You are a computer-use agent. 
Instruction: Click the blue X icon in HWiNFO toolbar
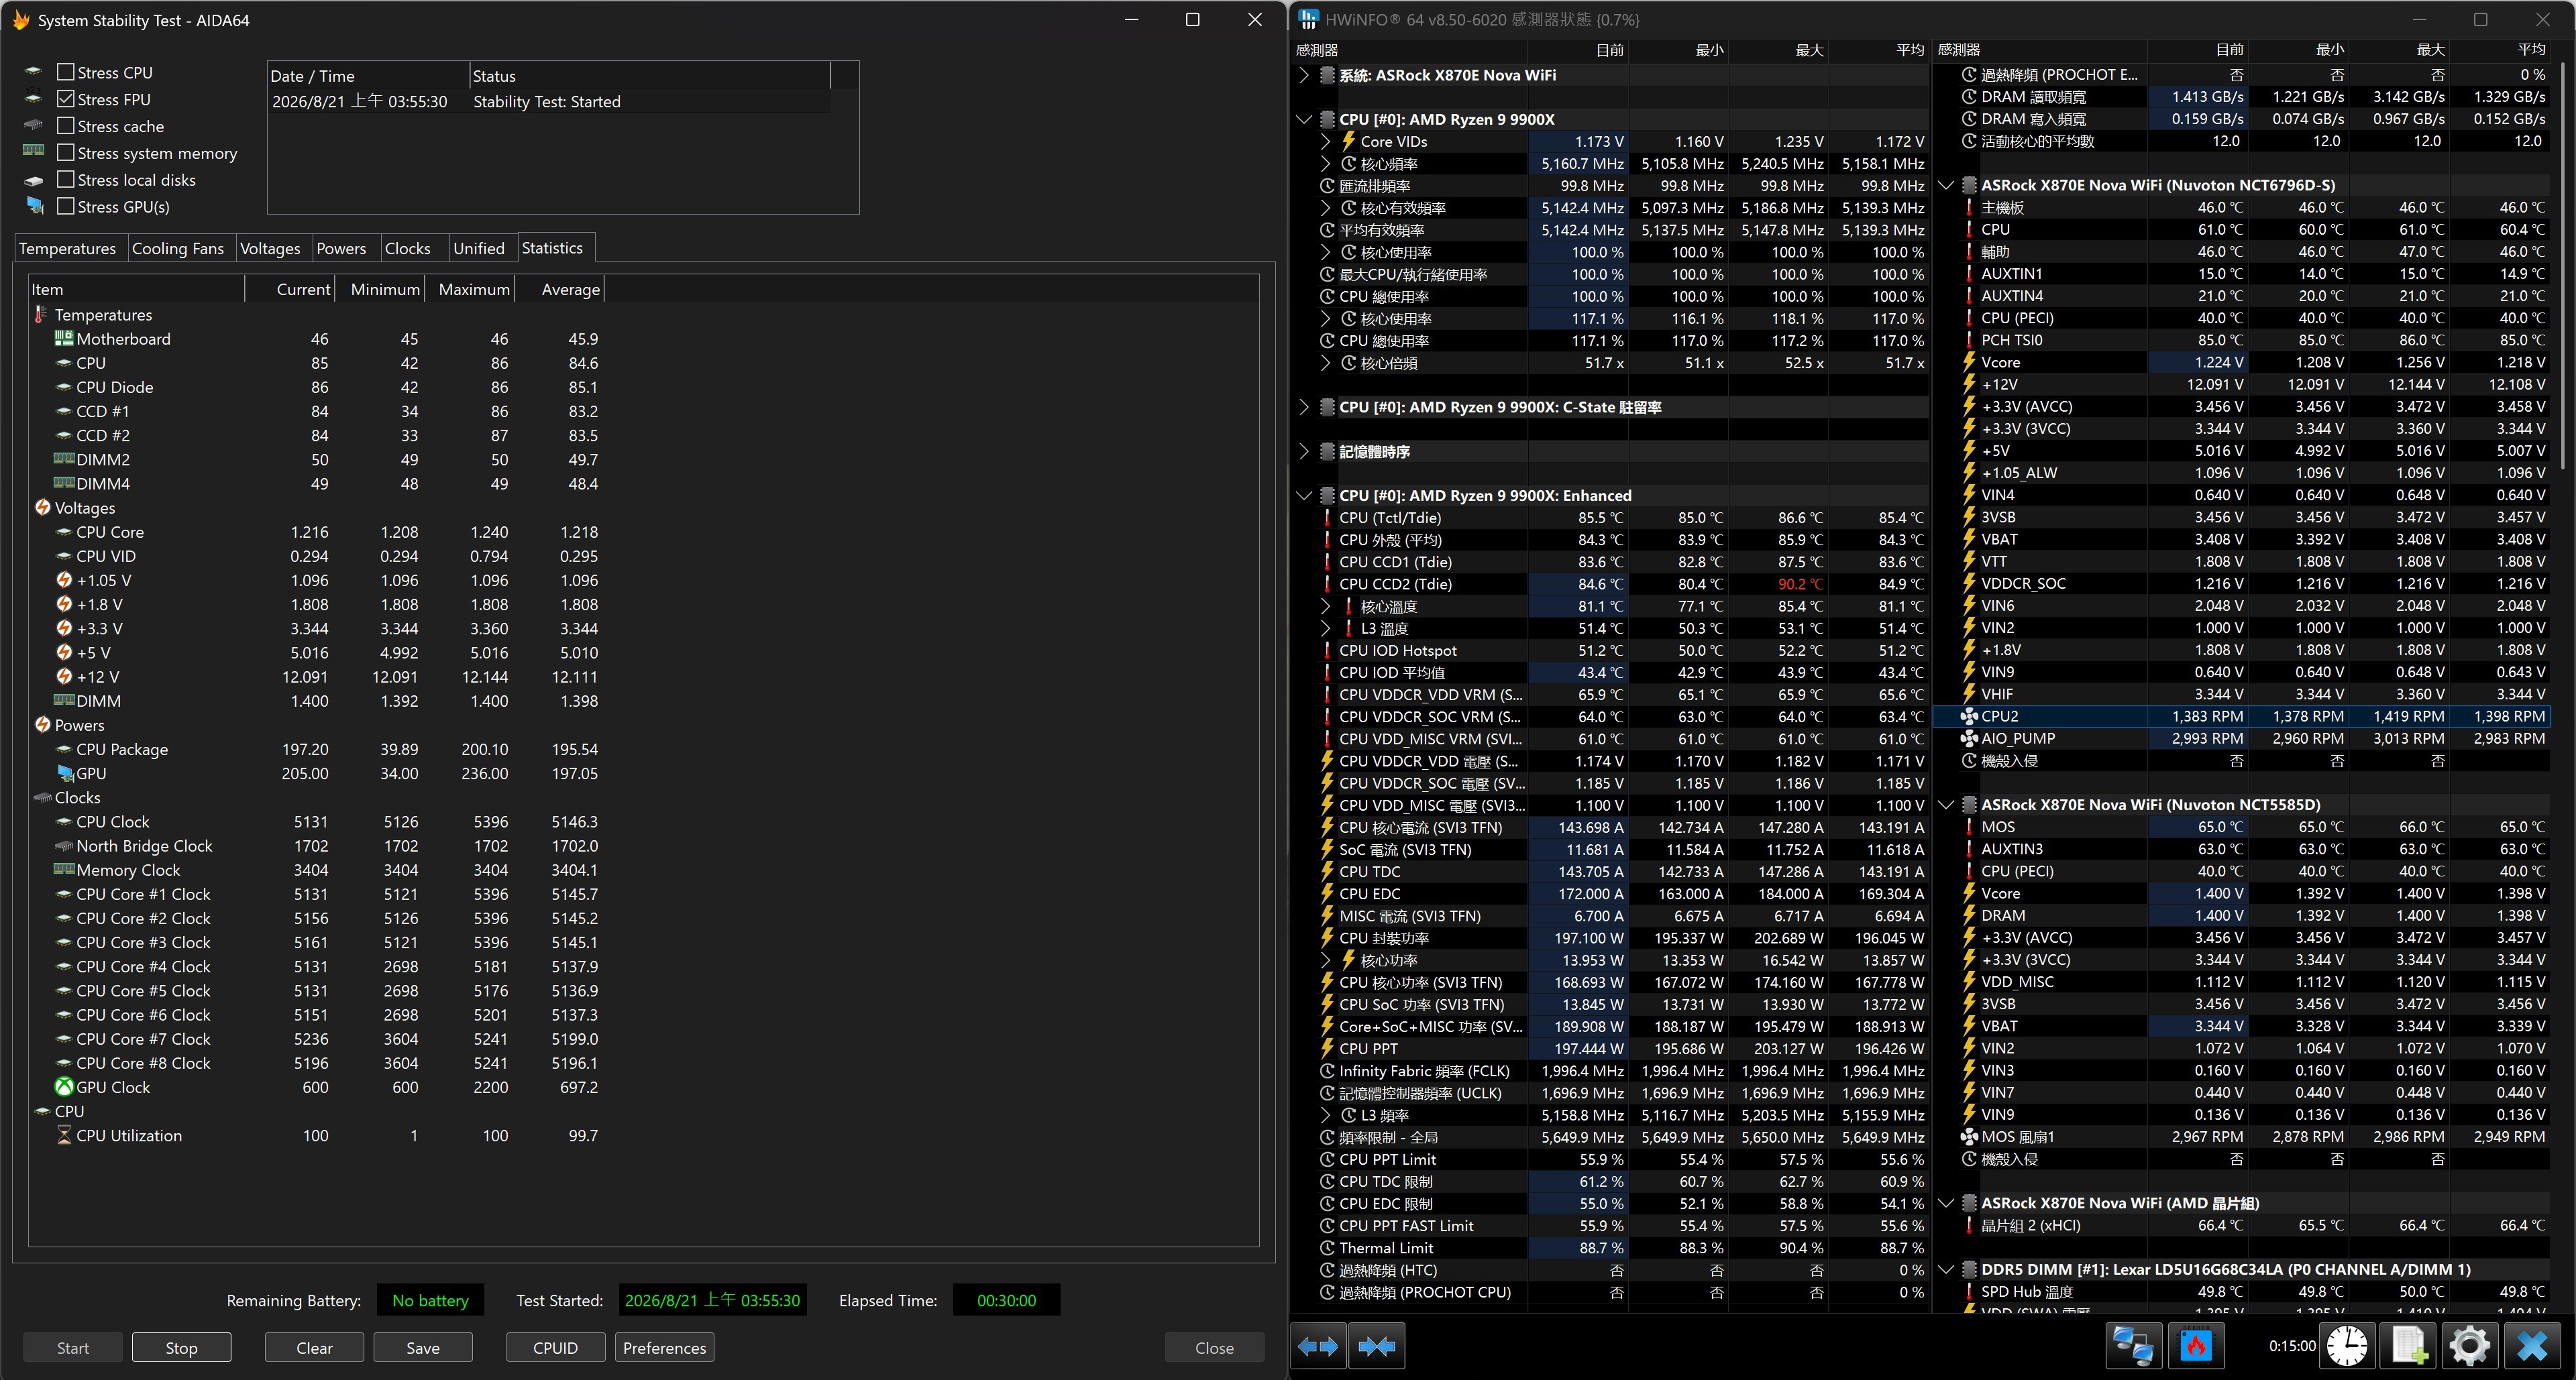click(2532, 1346)
